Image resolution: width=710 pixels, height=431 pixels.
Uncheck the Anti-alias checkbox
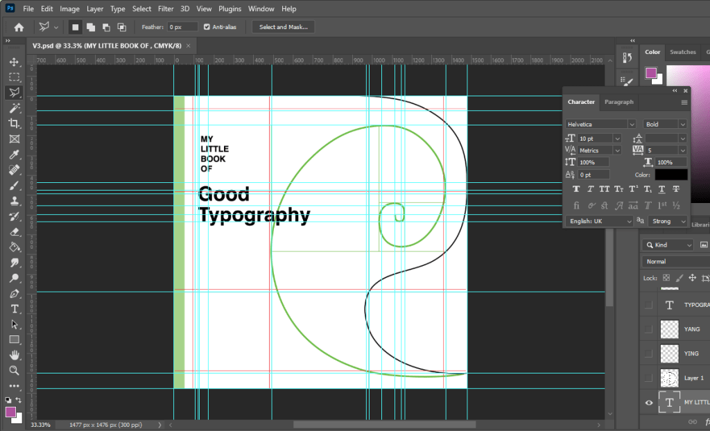coord(207,27)
